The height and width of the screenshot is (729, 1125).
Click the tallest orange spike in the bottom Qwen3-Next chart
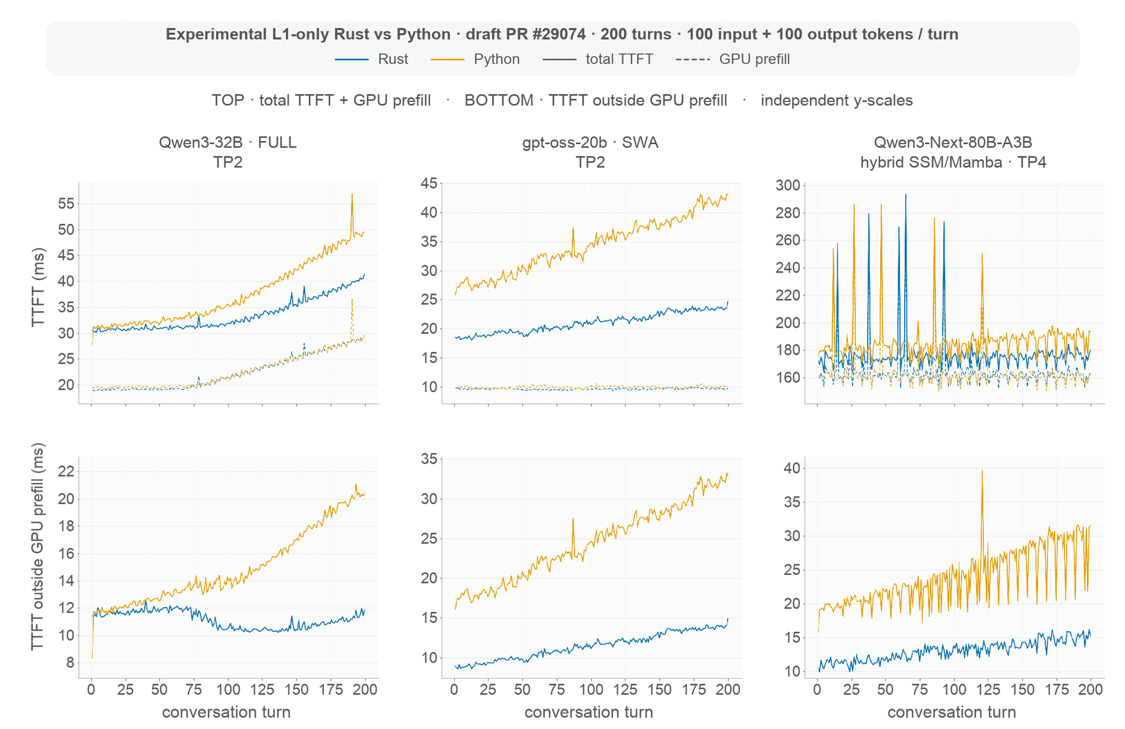coord(982,472)
